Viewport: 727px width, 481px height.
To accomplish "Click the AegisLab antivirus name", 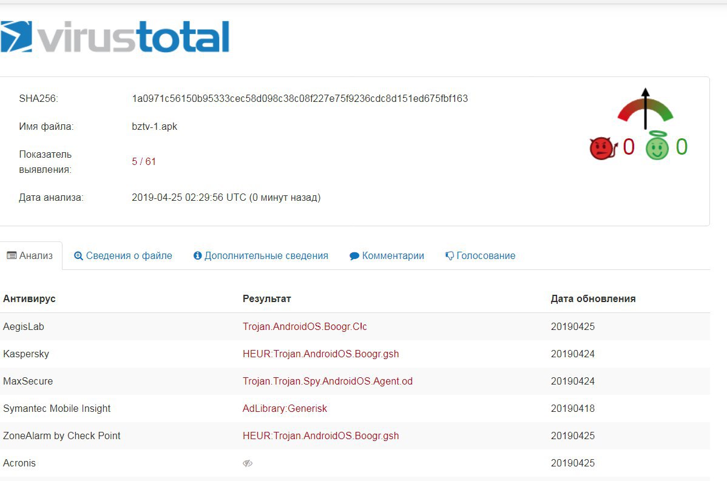I will 24,326.
